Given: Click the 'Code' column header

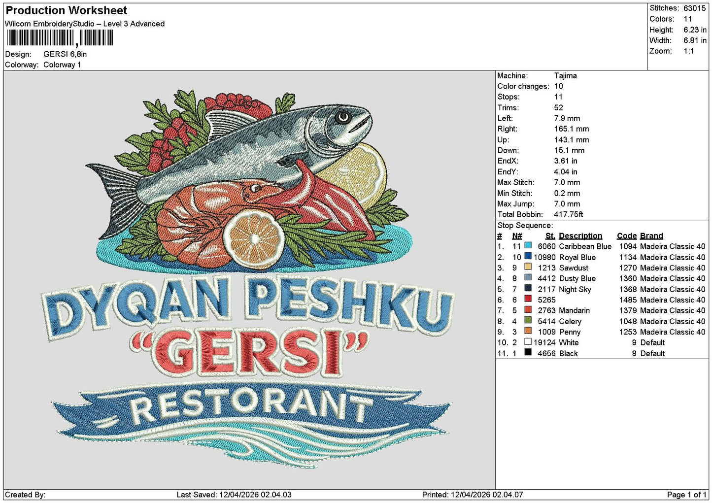Looking at the screenshot, I should (x=627, y=236).
